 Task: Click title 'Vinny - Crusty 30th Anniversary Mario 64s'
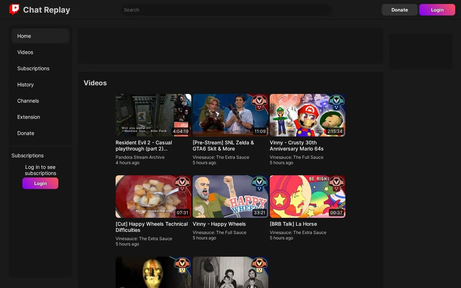coord(297,146)
